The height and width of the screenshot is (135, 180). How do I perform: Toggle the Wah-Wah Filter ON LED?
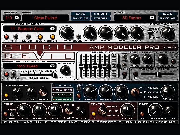pyautogui.click(x=135, y=74)
